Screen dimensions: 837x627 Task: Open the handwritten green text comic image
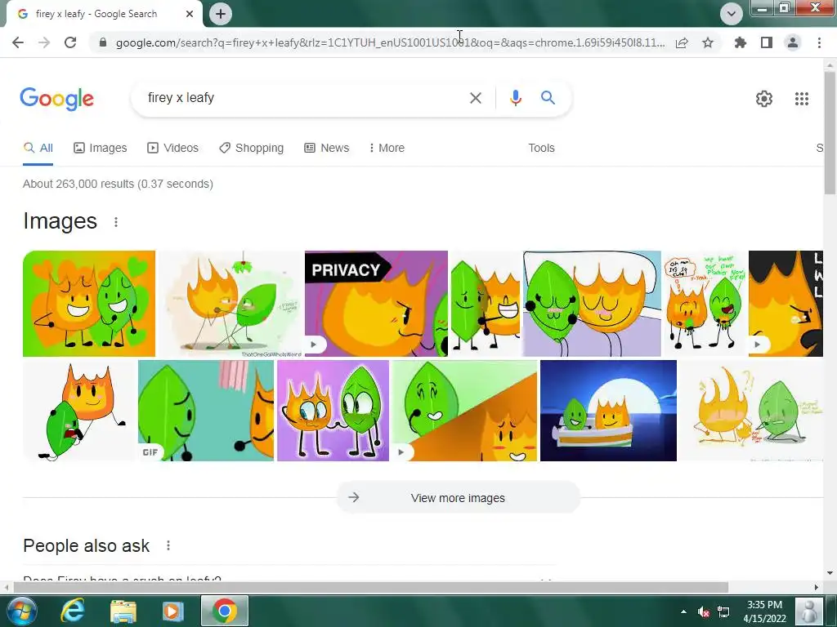(x=705, y=304)
